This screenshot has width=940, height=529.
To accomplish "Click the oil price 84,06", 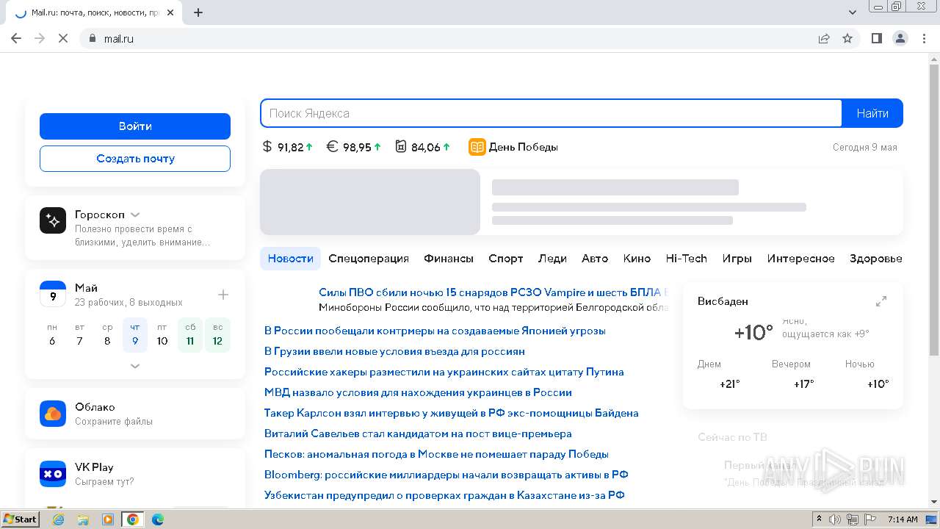I will coord(423,147).
